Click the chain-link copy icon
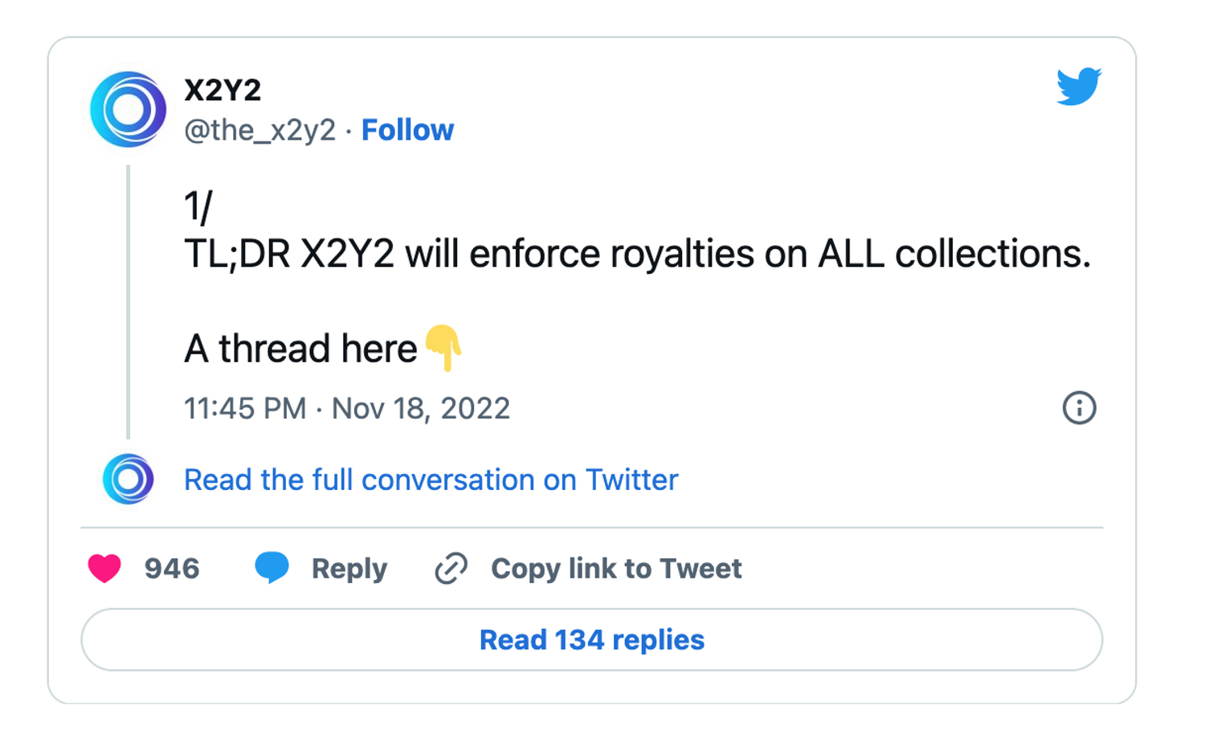Viewport: 1213px width, 731px height. 452,568
